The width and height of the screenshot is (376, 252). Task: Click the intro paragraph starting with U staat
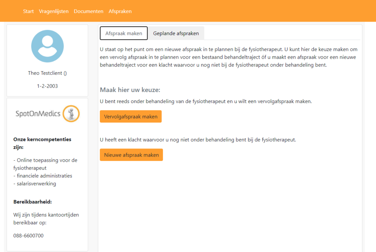228,57
